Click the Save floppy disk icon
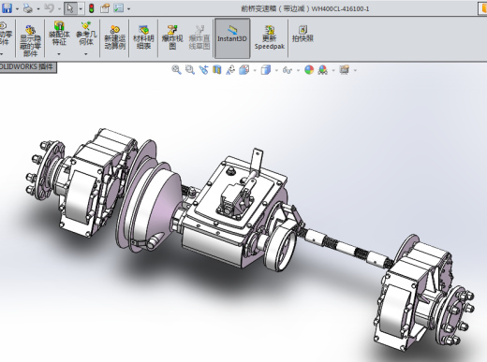This screenshot has height=362, width=487. 7,8
